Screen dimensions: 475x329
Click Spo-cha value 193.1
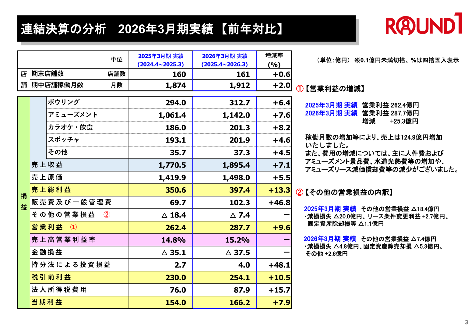[176, 140]
